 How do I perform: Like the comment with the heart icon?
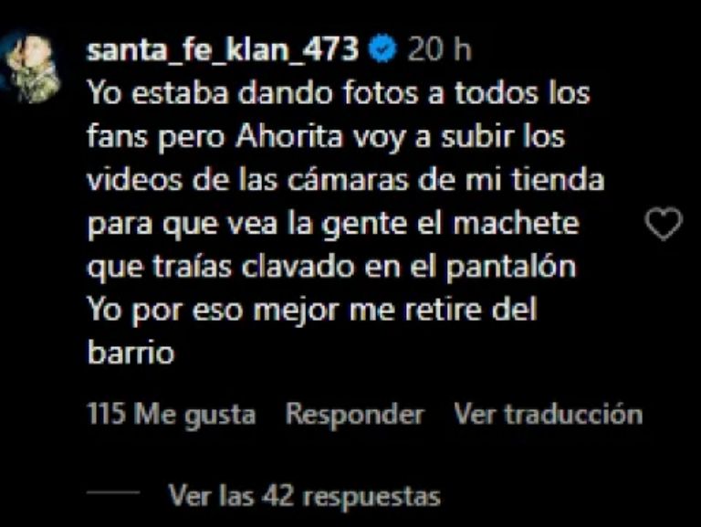tap(664, 224)
